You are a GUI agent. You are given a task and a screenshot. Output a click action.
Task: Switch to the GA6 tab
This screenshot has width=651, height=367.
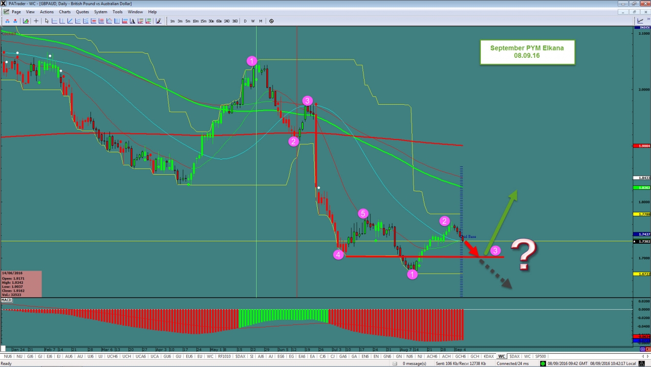343,356
